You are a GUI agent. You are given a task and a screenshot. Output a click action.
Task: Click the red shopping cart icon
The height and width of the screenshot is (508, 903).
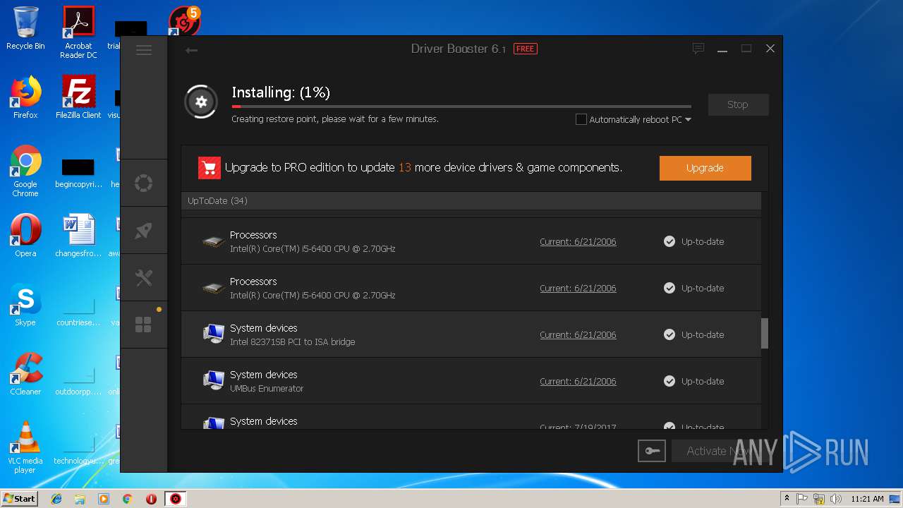210,168
